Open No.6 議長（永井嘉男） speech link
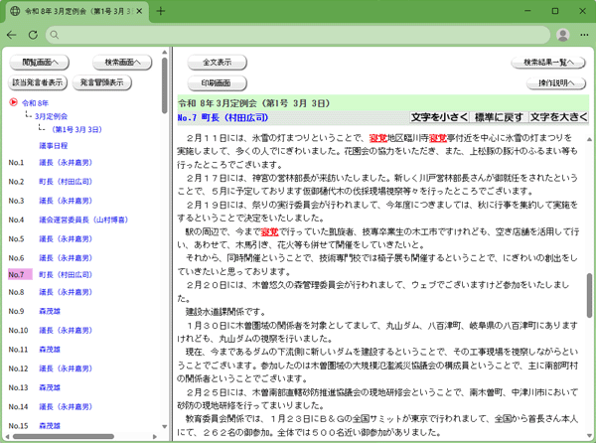The height and width of the screenshot is (443, 596). click(x=66, y=258)
